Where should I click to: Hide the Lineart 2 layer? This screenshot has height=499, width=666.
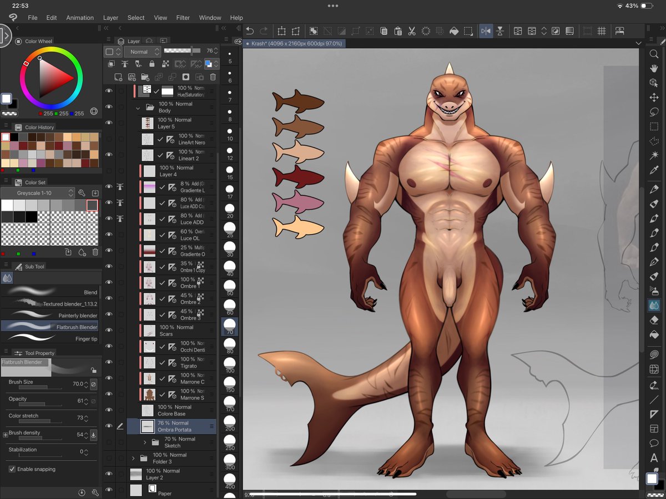pos(109,155)
